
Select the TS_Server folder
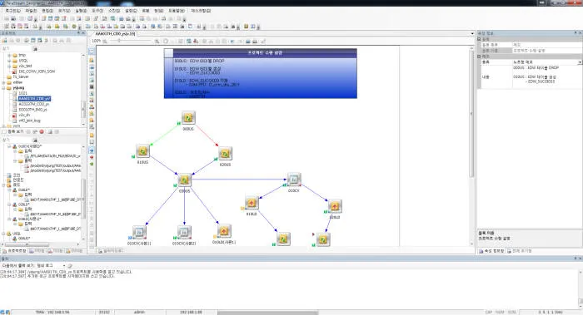[x=21, y=76]
